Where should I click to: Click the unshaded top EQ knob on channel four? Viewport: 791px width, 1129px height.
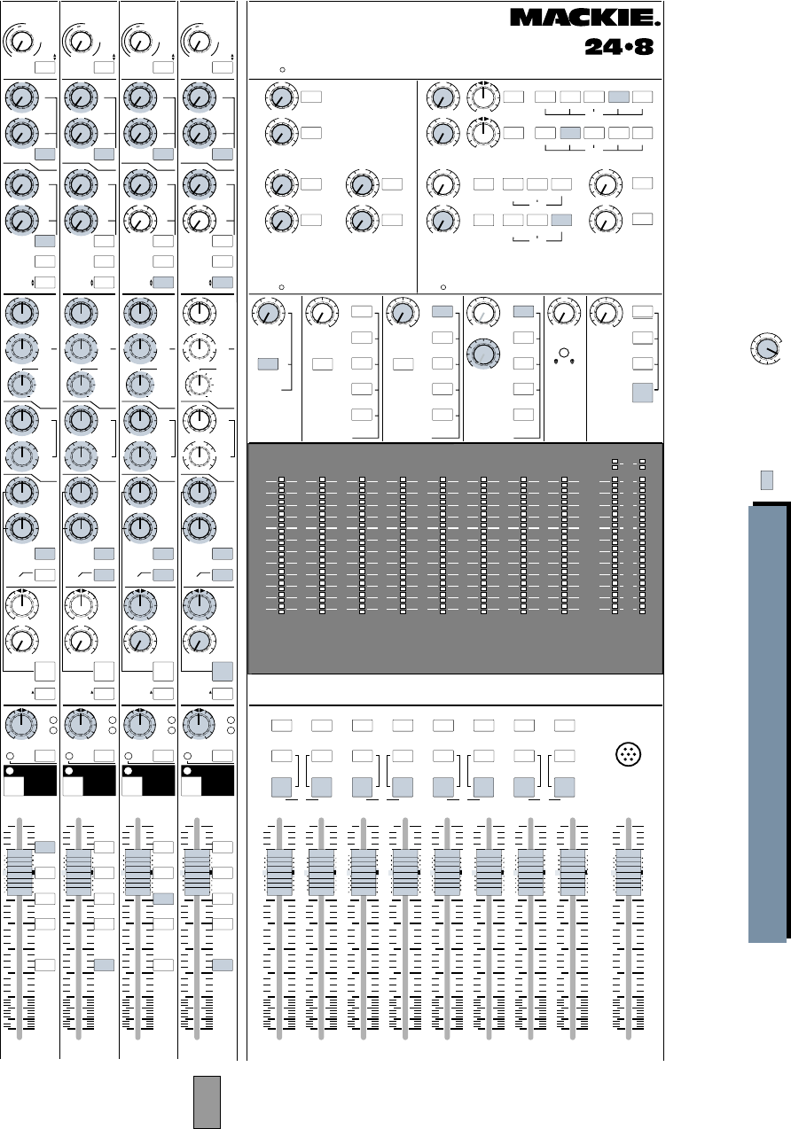(x=198, y=312)
